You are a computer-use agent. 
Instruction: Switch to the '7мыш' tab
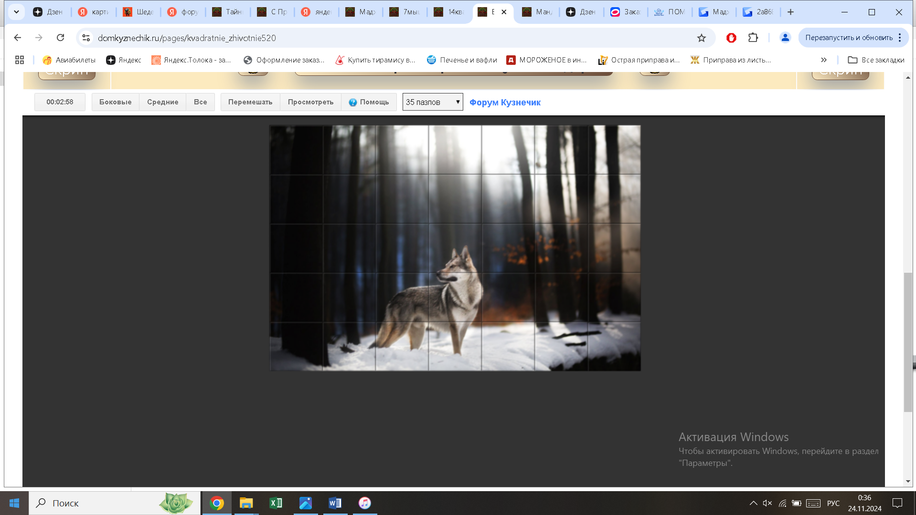[405, 12]
